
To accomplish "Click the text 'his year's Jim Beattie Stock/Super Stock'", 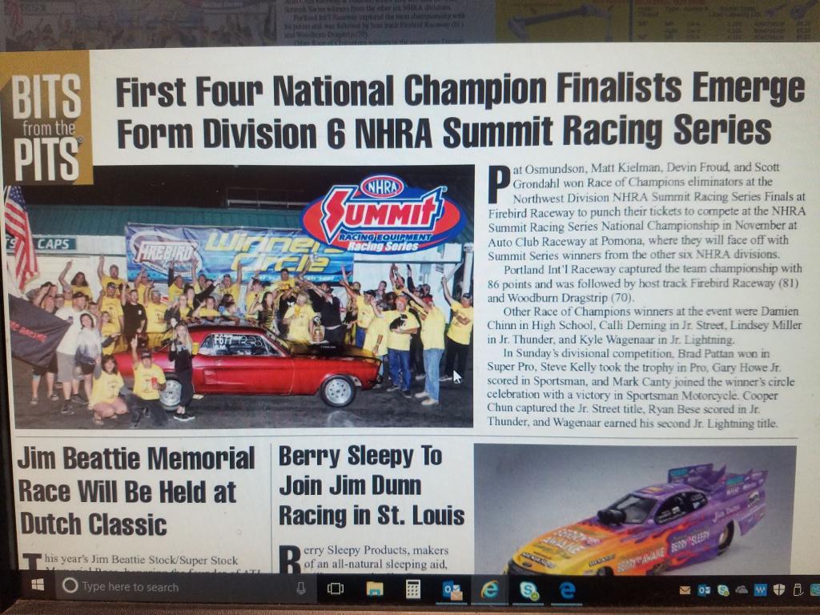I will coord(141,560).
